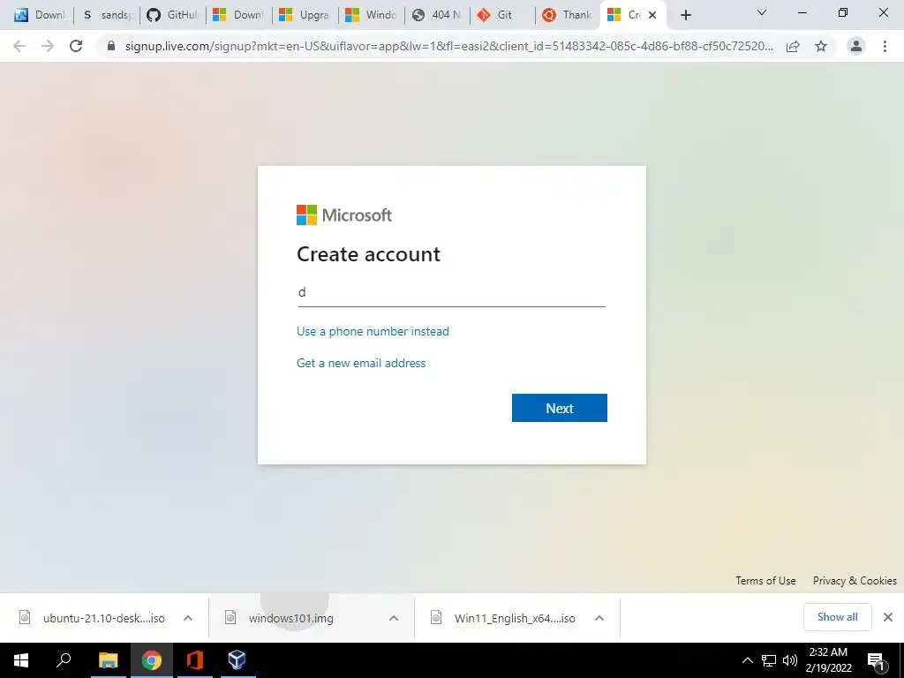Click the browser forward arrow
904x678 pixels.
[48, 46]
